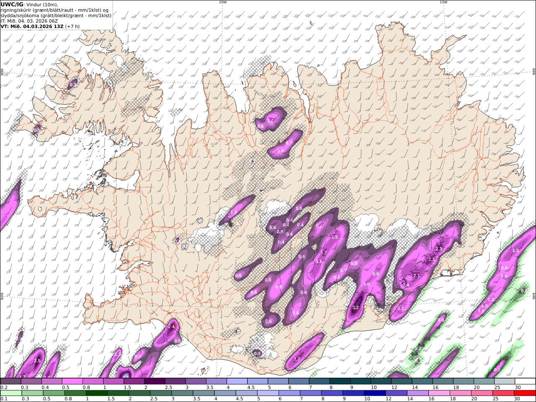
Task: Click the dark teal snow swatch at 8
Action: click(340, 381)
